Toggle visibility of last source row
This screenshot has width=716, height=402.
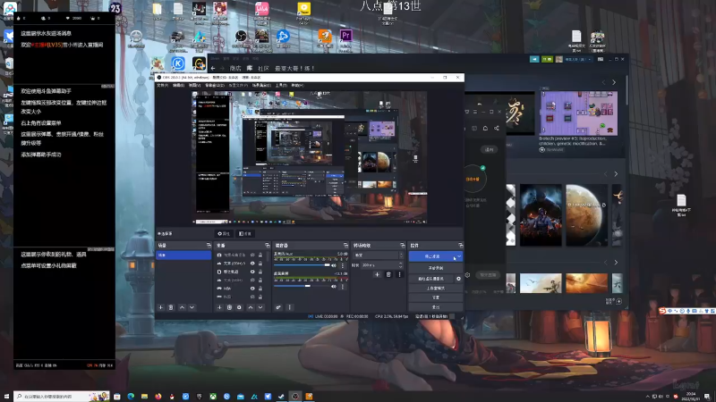[x=252, y=297]
